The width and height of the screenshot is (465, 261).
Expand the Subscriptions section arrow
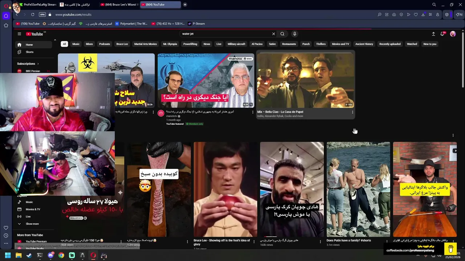pos(38,64)
